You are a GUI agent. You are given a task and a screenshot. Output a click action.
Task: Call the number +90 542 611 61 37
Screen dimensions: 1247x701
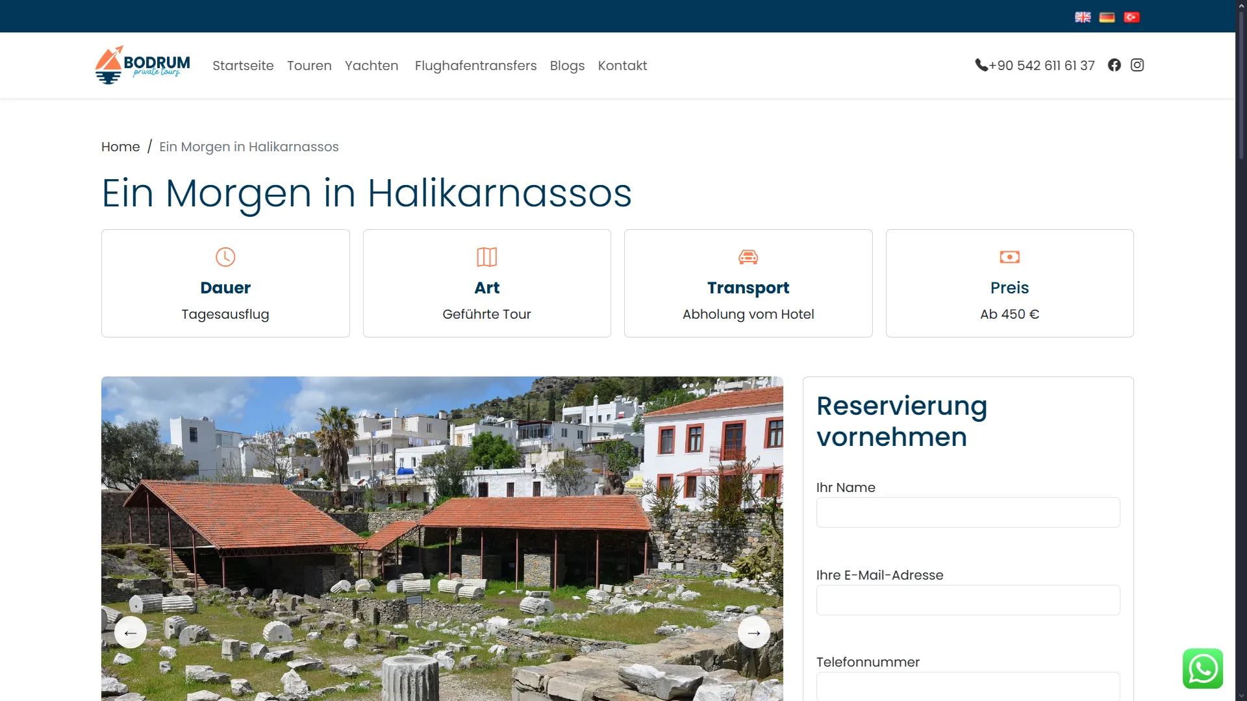1042,66
